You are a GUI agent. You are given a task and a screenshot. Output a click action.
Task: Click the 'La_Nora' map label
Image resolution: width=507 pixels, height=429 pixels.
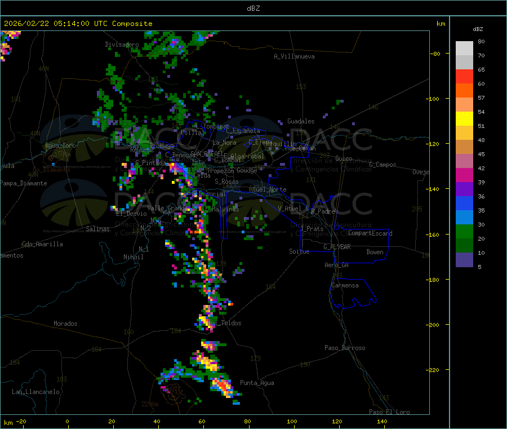coord(224,143)
